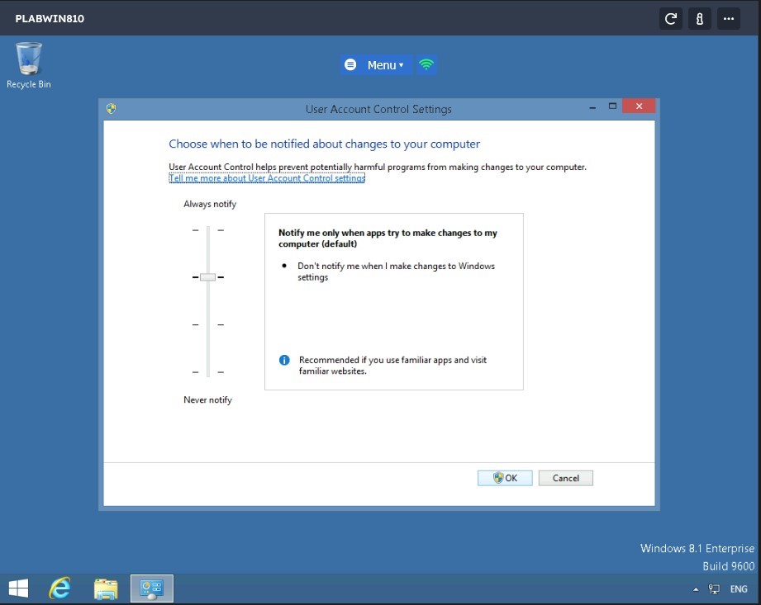
Task: Click the network icon in system tray
Action: [x=714, y=589]
